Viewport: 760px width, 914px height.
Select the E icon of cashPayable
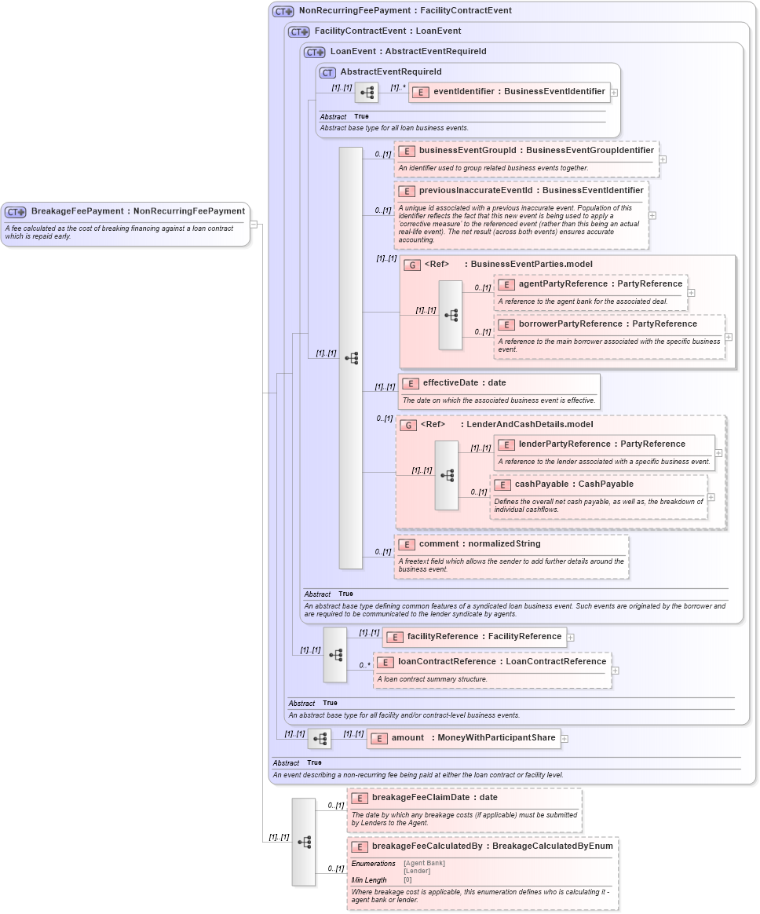pyautogui.click(x=502, y=485)
